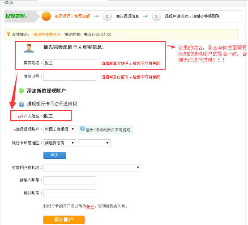Click the 添加新的提现账户 heading
The height and width of the screenshot is (225, 248).
coord(46,91)
